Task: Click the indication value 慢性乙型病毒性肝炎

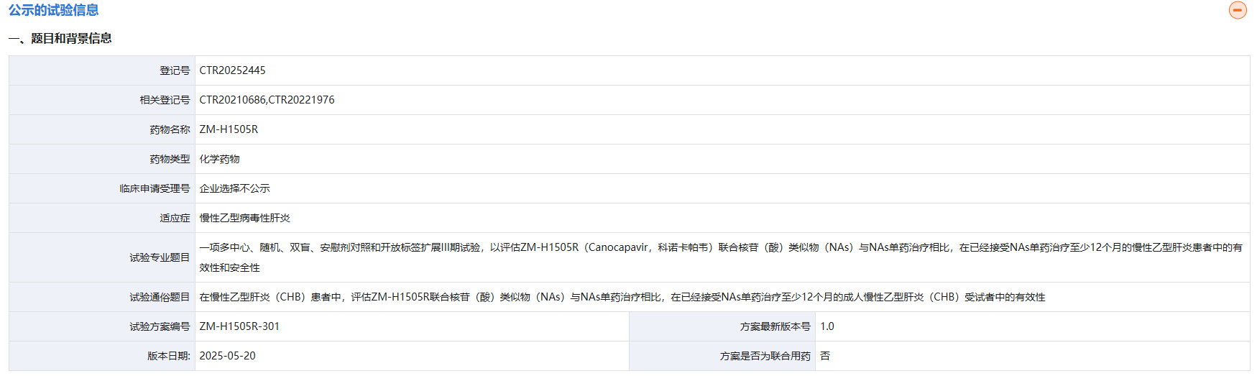Action: (x=244, y=218)
